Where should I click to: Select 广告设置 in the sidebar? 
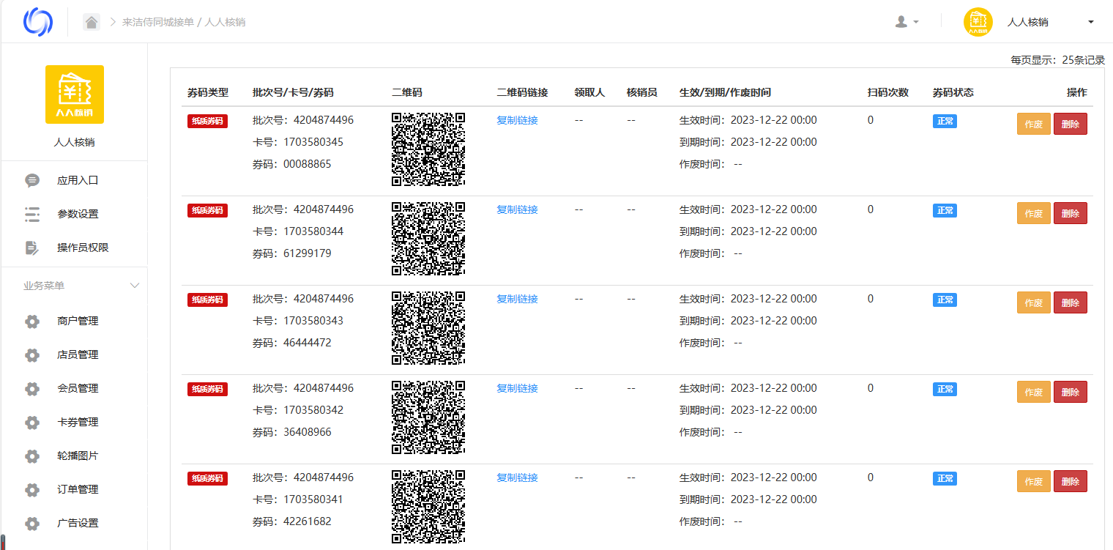click(78, 523)
